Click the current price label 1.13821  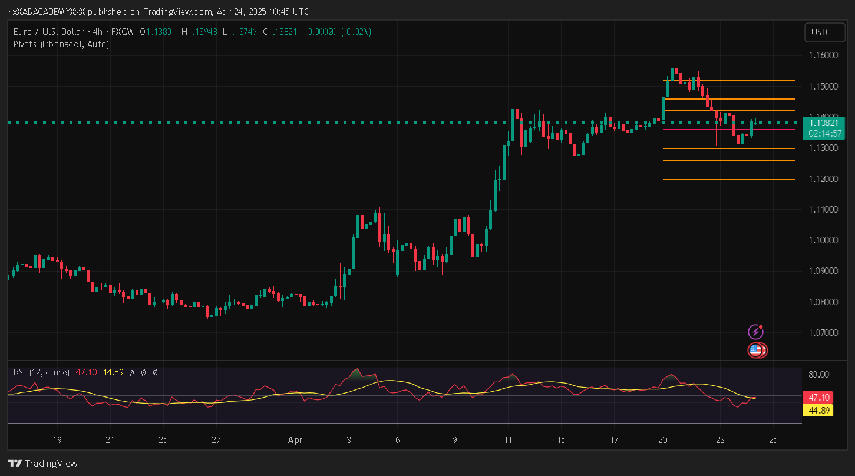click(823, 123)
